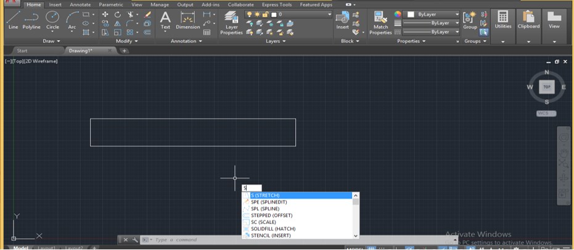Choose SC (SCALE) from suggestion list
Viewport: 574px width, 250px height.
pyautogui.click(x=263, y=222)
